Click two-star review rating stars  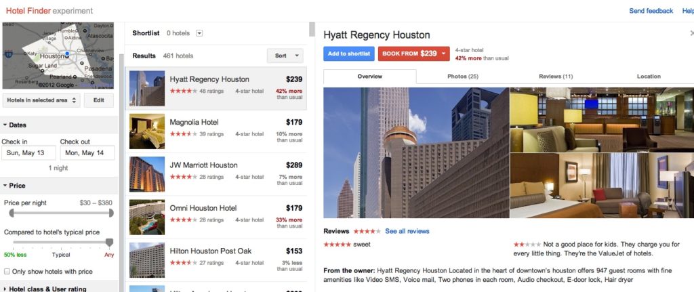pos(527,244)
